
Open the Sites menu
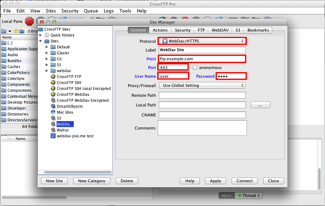coord(51,11)
